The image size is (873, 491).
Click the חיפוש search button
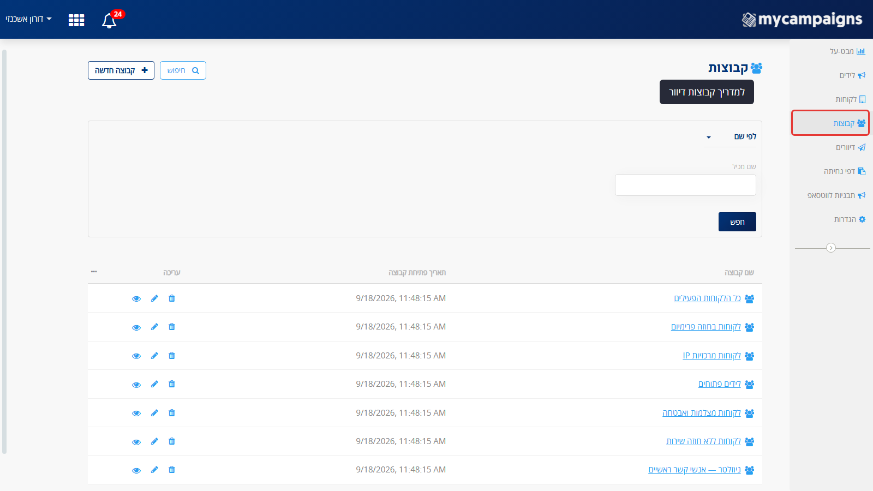point(183,70)
